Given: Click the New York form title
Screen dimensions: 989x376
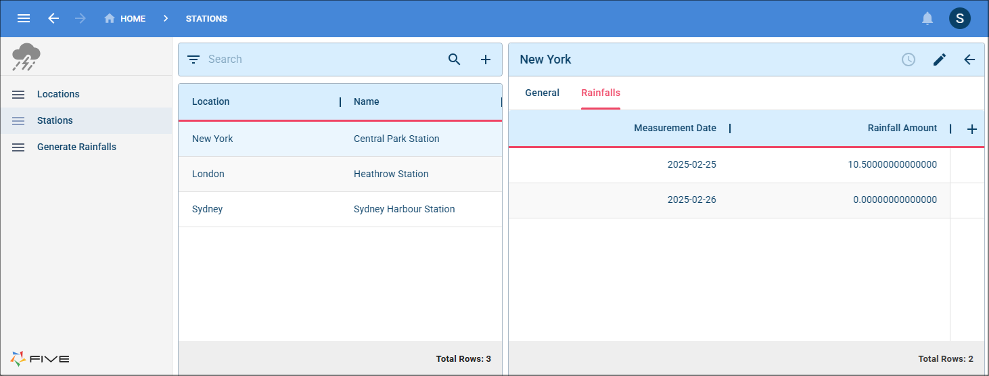Looking at the screenshot, I should pos(545,60).
